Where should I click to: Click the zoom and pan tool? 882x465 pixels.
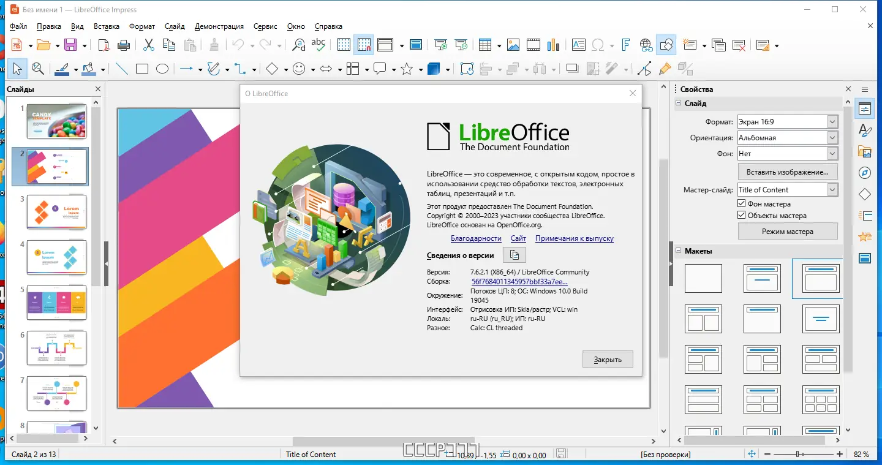[x=38, y=69]
